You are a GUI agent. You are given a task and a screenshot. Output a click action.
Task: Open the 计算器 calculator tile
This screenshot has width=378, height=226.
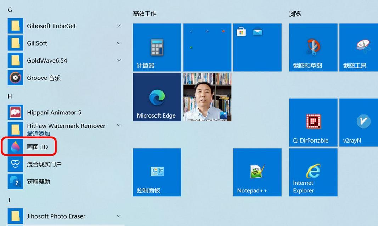[157, 47]
